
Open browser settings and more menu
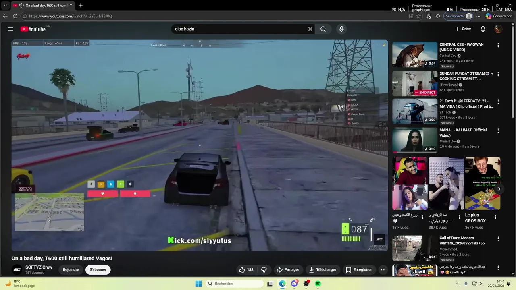478,16
